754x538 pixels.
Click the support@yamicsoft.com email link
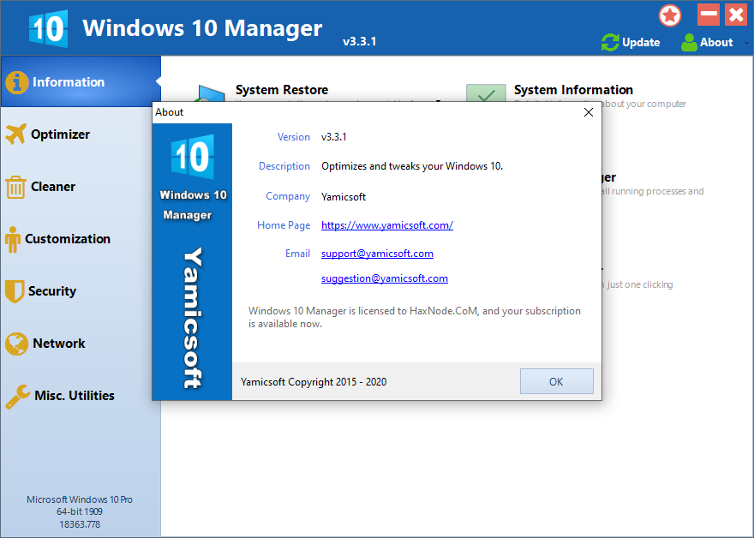[x=377, y=254]
